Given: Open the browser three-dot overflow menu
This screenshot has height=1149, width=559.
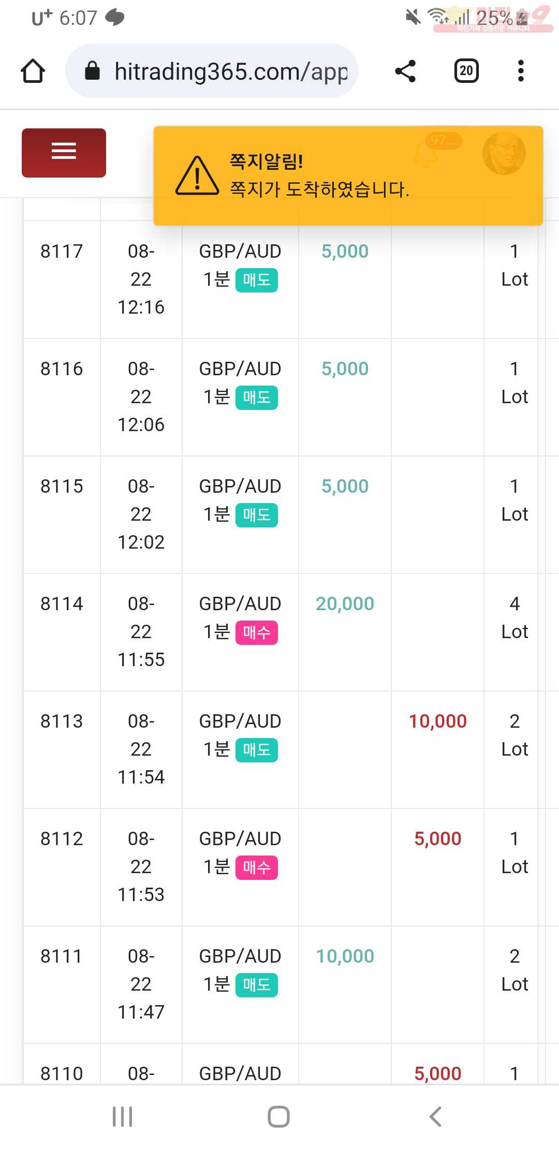Looking at the screenshot, I should 521,71.
